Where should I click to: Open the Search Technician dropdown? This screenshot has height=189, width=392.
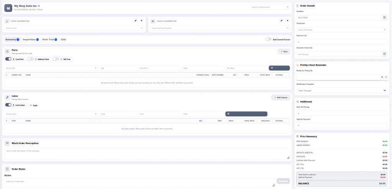[342, 29]
